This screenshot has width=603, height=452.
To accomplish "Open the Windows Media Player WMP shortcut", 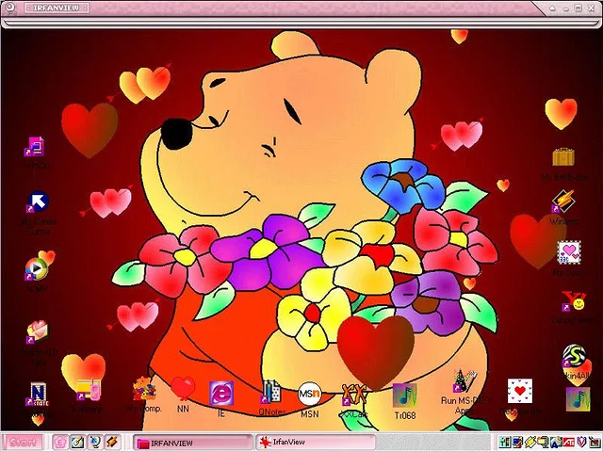I will (37, 268).
